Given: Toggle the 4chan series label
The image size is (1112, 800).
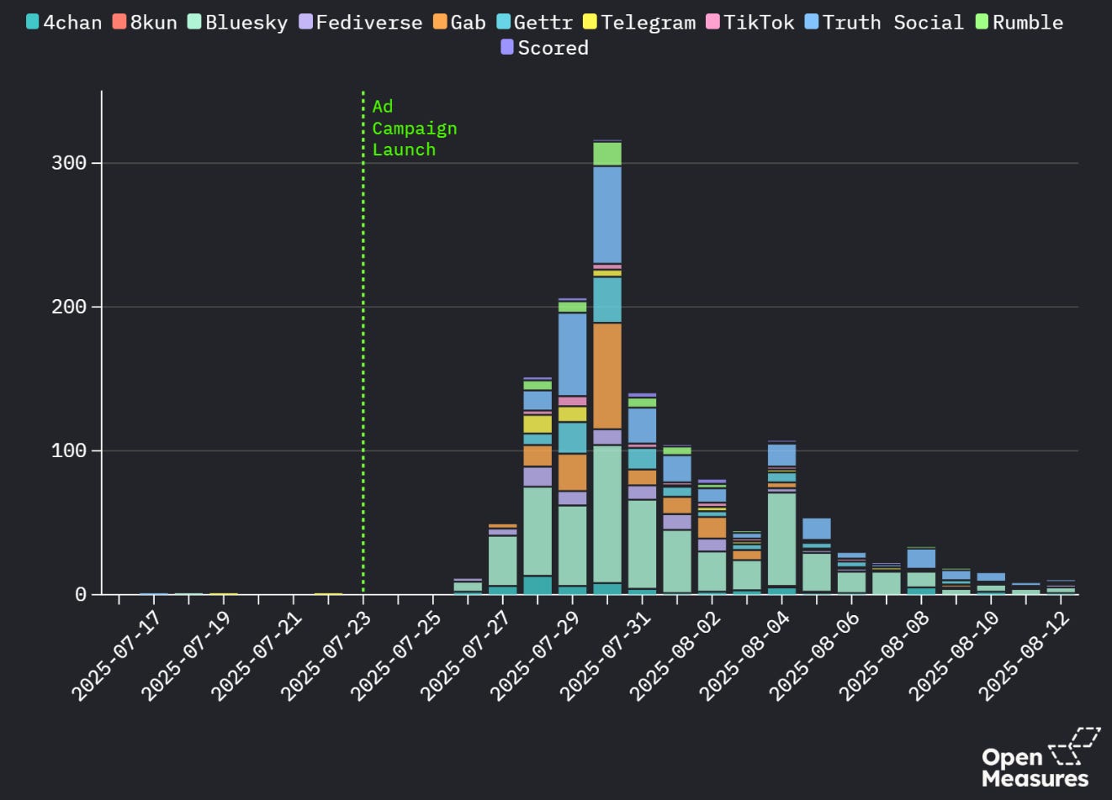Looking at the screenshot, I should [x=72, y=22].
